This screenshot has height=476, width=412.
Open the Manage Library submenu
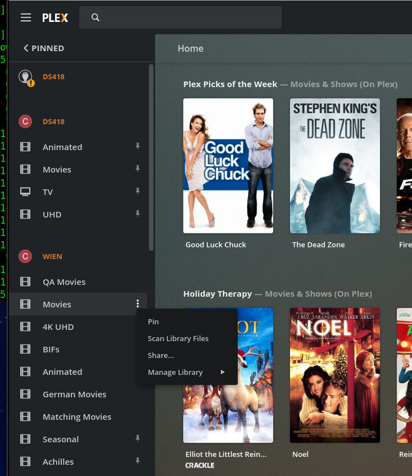click(x=187, y=372)
